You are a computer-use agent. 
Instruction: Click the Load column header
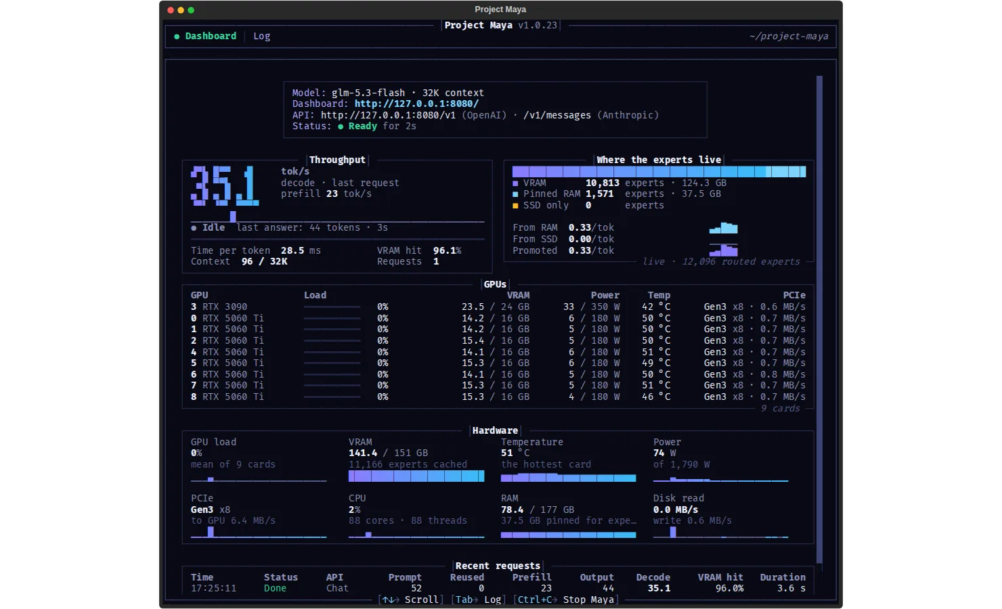click(x=315, y=295)
